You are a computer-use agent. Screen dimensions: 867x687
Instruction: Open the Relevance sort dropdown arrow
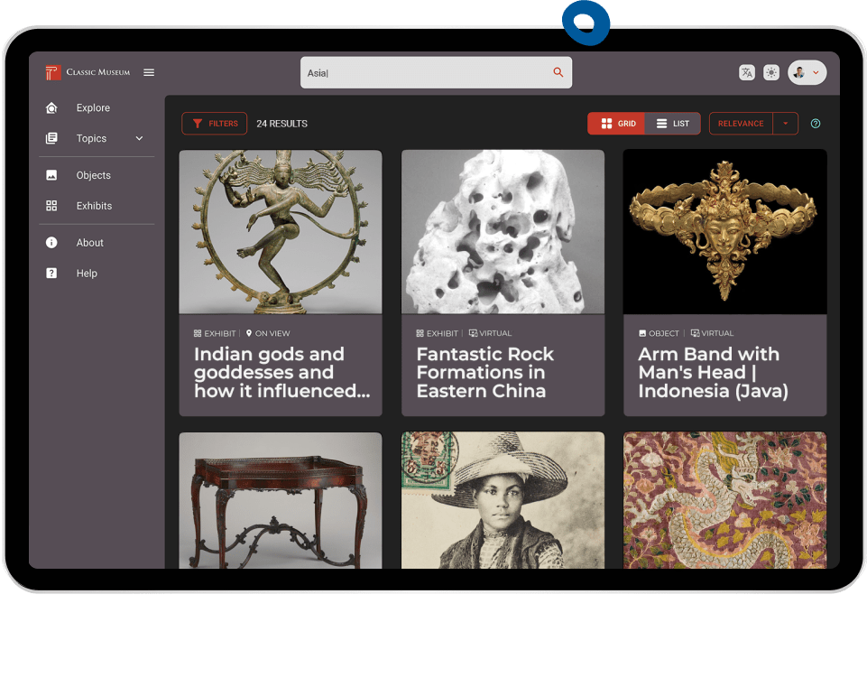coord(785,124)
